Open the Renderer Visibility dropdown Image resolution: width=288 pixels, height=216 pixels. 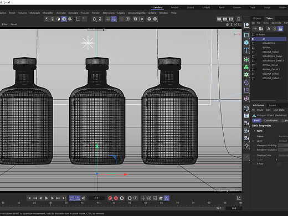pos(283,150)
